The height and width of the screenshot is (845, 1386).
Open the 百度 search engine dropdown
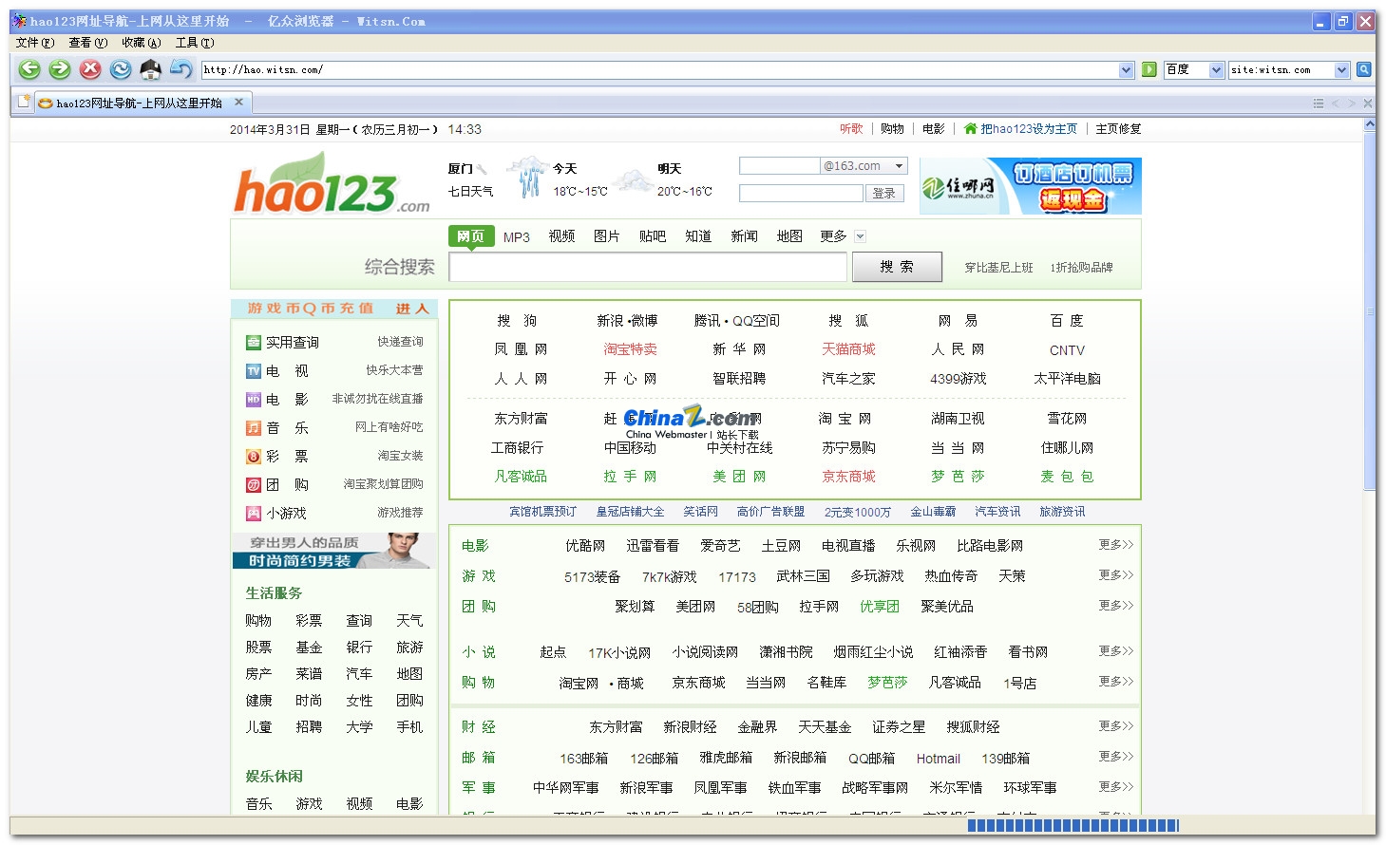tap(1216, 69)
